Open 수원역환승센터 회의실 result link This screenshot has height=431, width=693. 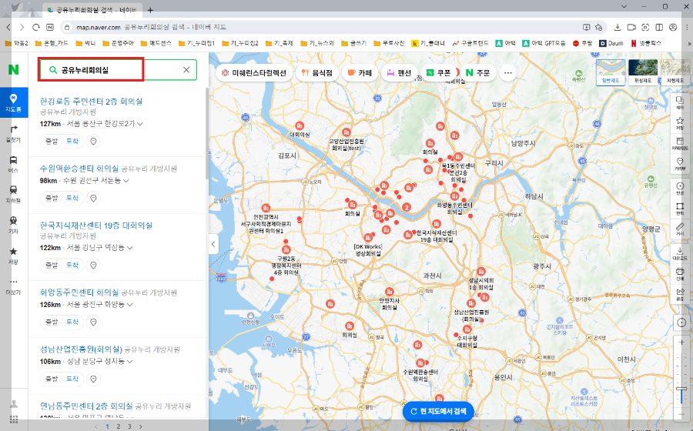(x=79, y=169)
